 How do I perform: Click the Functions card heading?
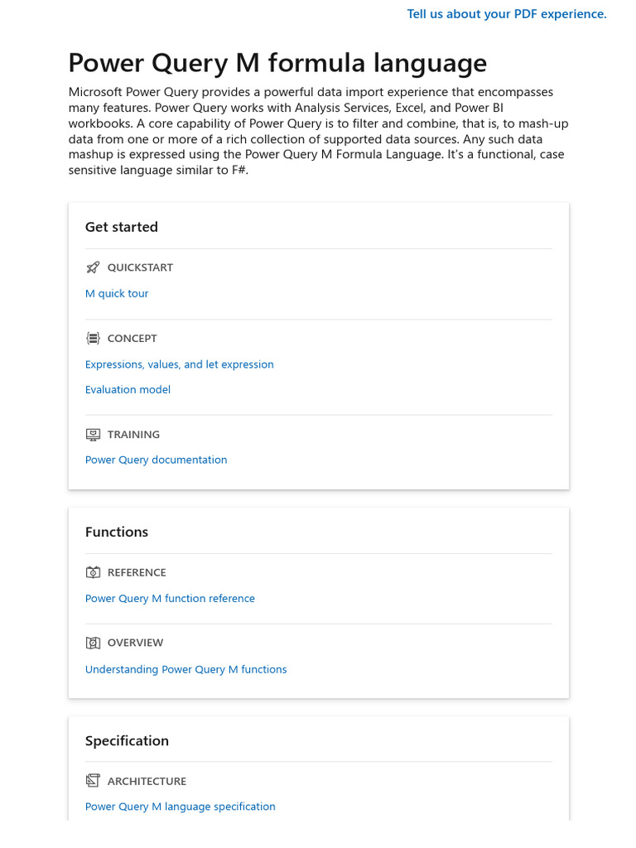[117, 532]
